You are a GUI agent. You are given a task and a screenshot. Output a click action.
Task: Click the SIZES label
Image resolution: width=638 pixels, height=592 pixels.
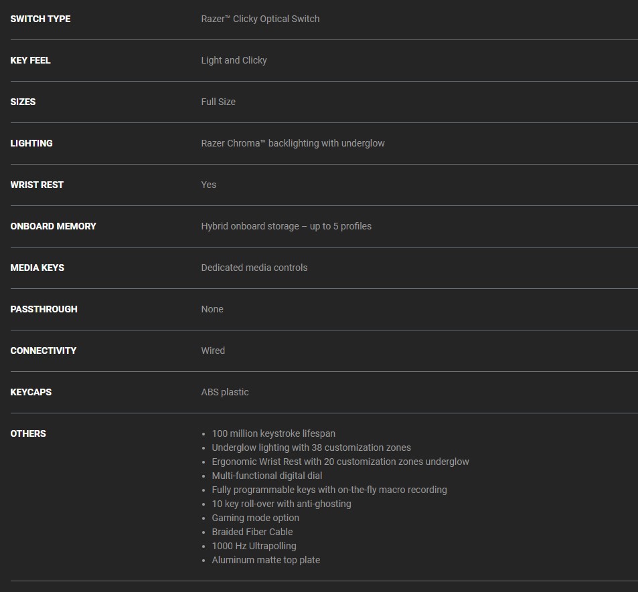click(x=23, y=102)
